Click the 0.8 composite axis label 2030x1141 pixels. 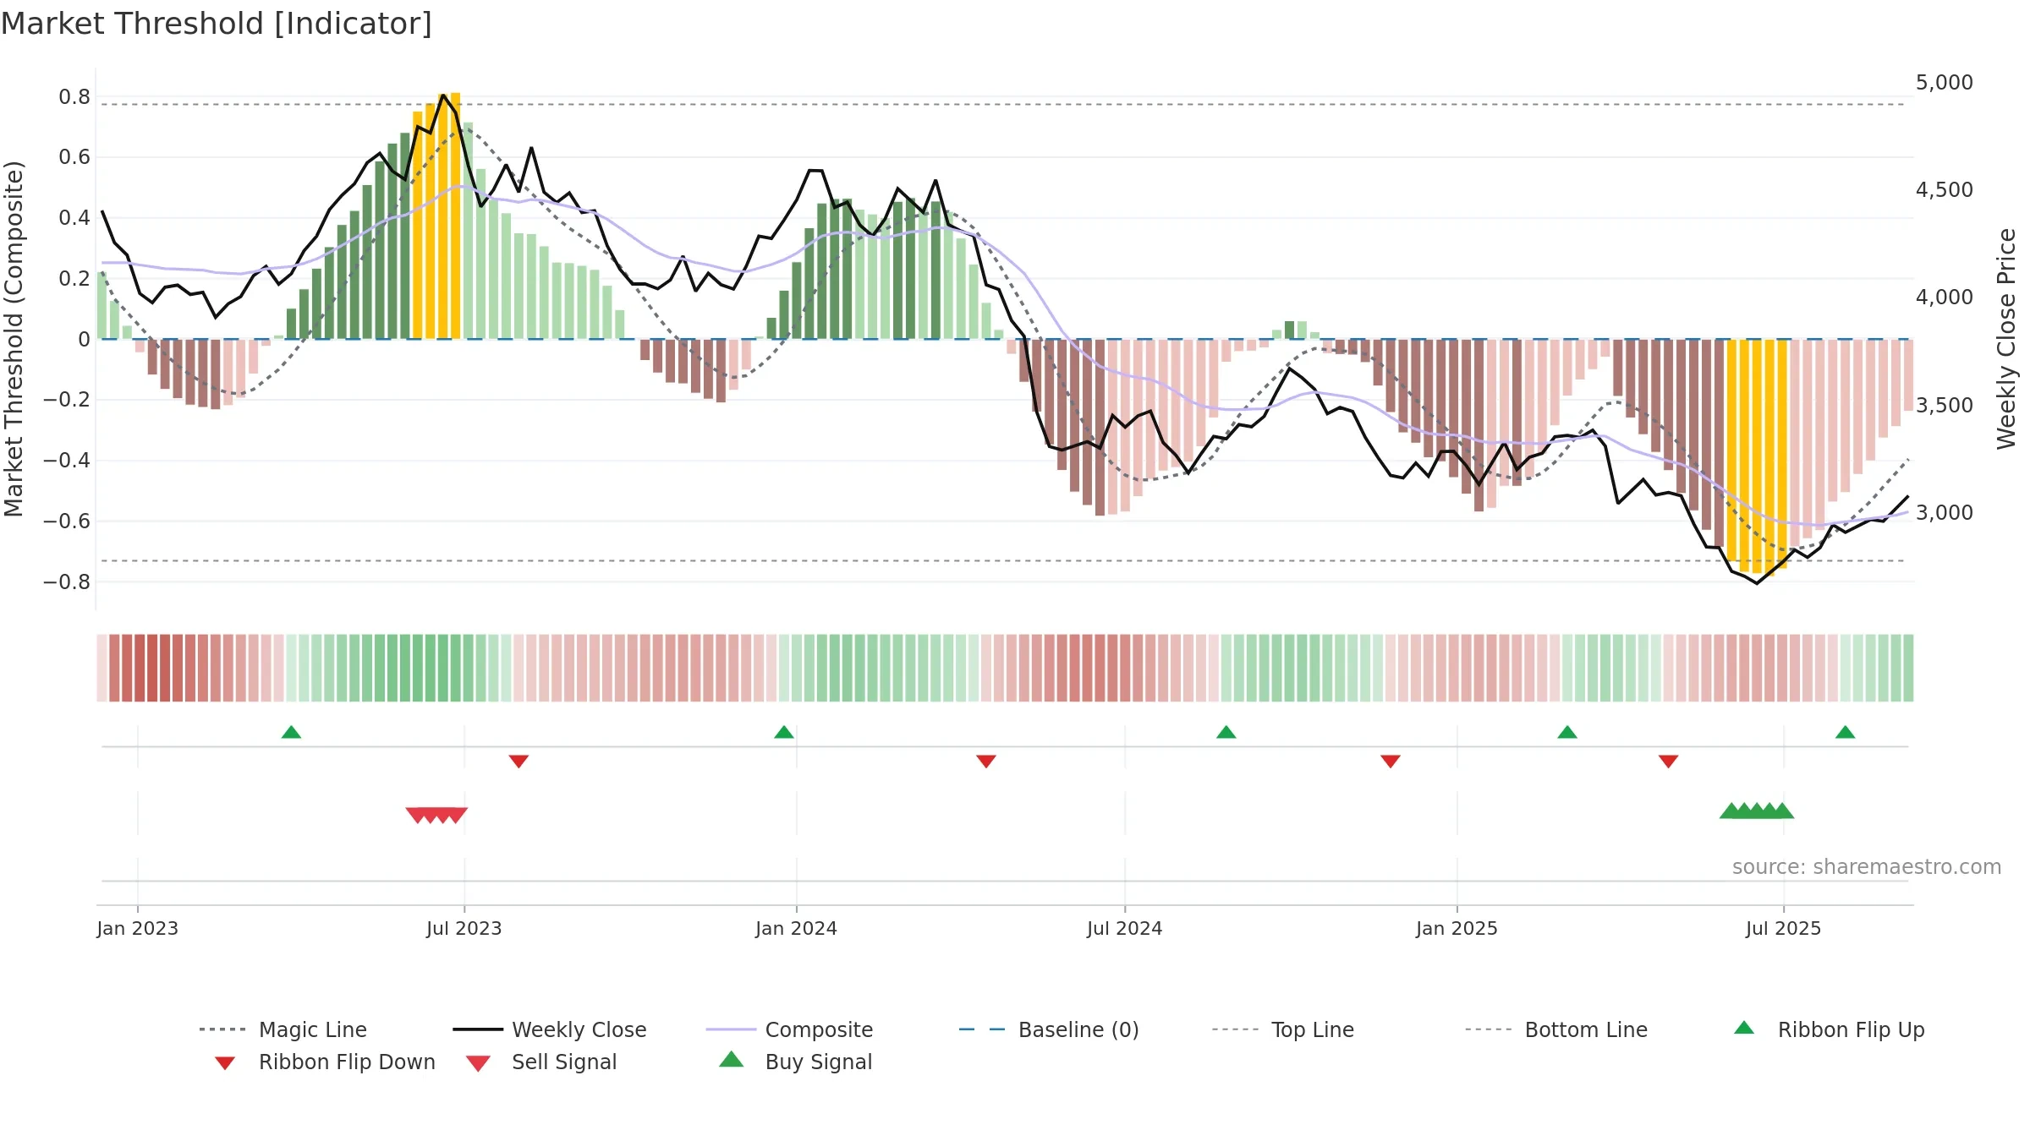pyautogui.click(x=74, y=97)
